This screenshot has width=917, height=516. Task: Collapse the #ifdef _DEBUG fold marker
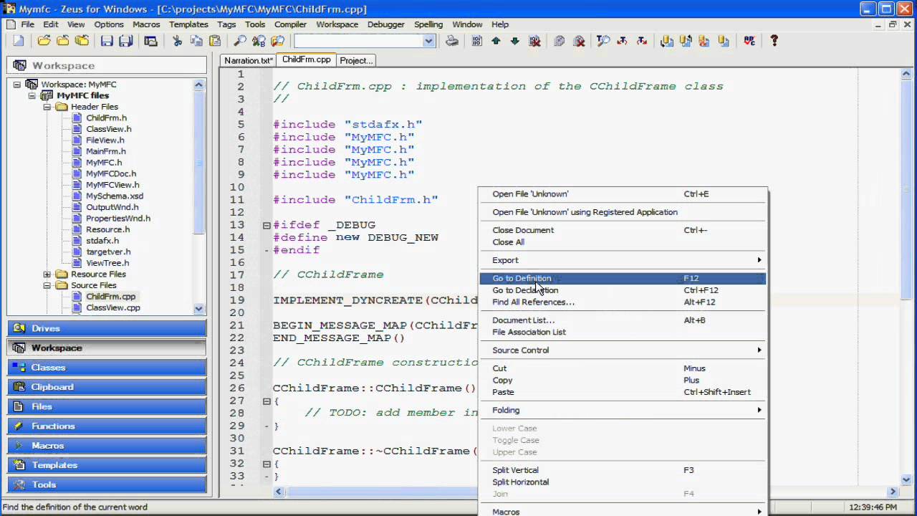pyautogui.click(x=267, y=225)
